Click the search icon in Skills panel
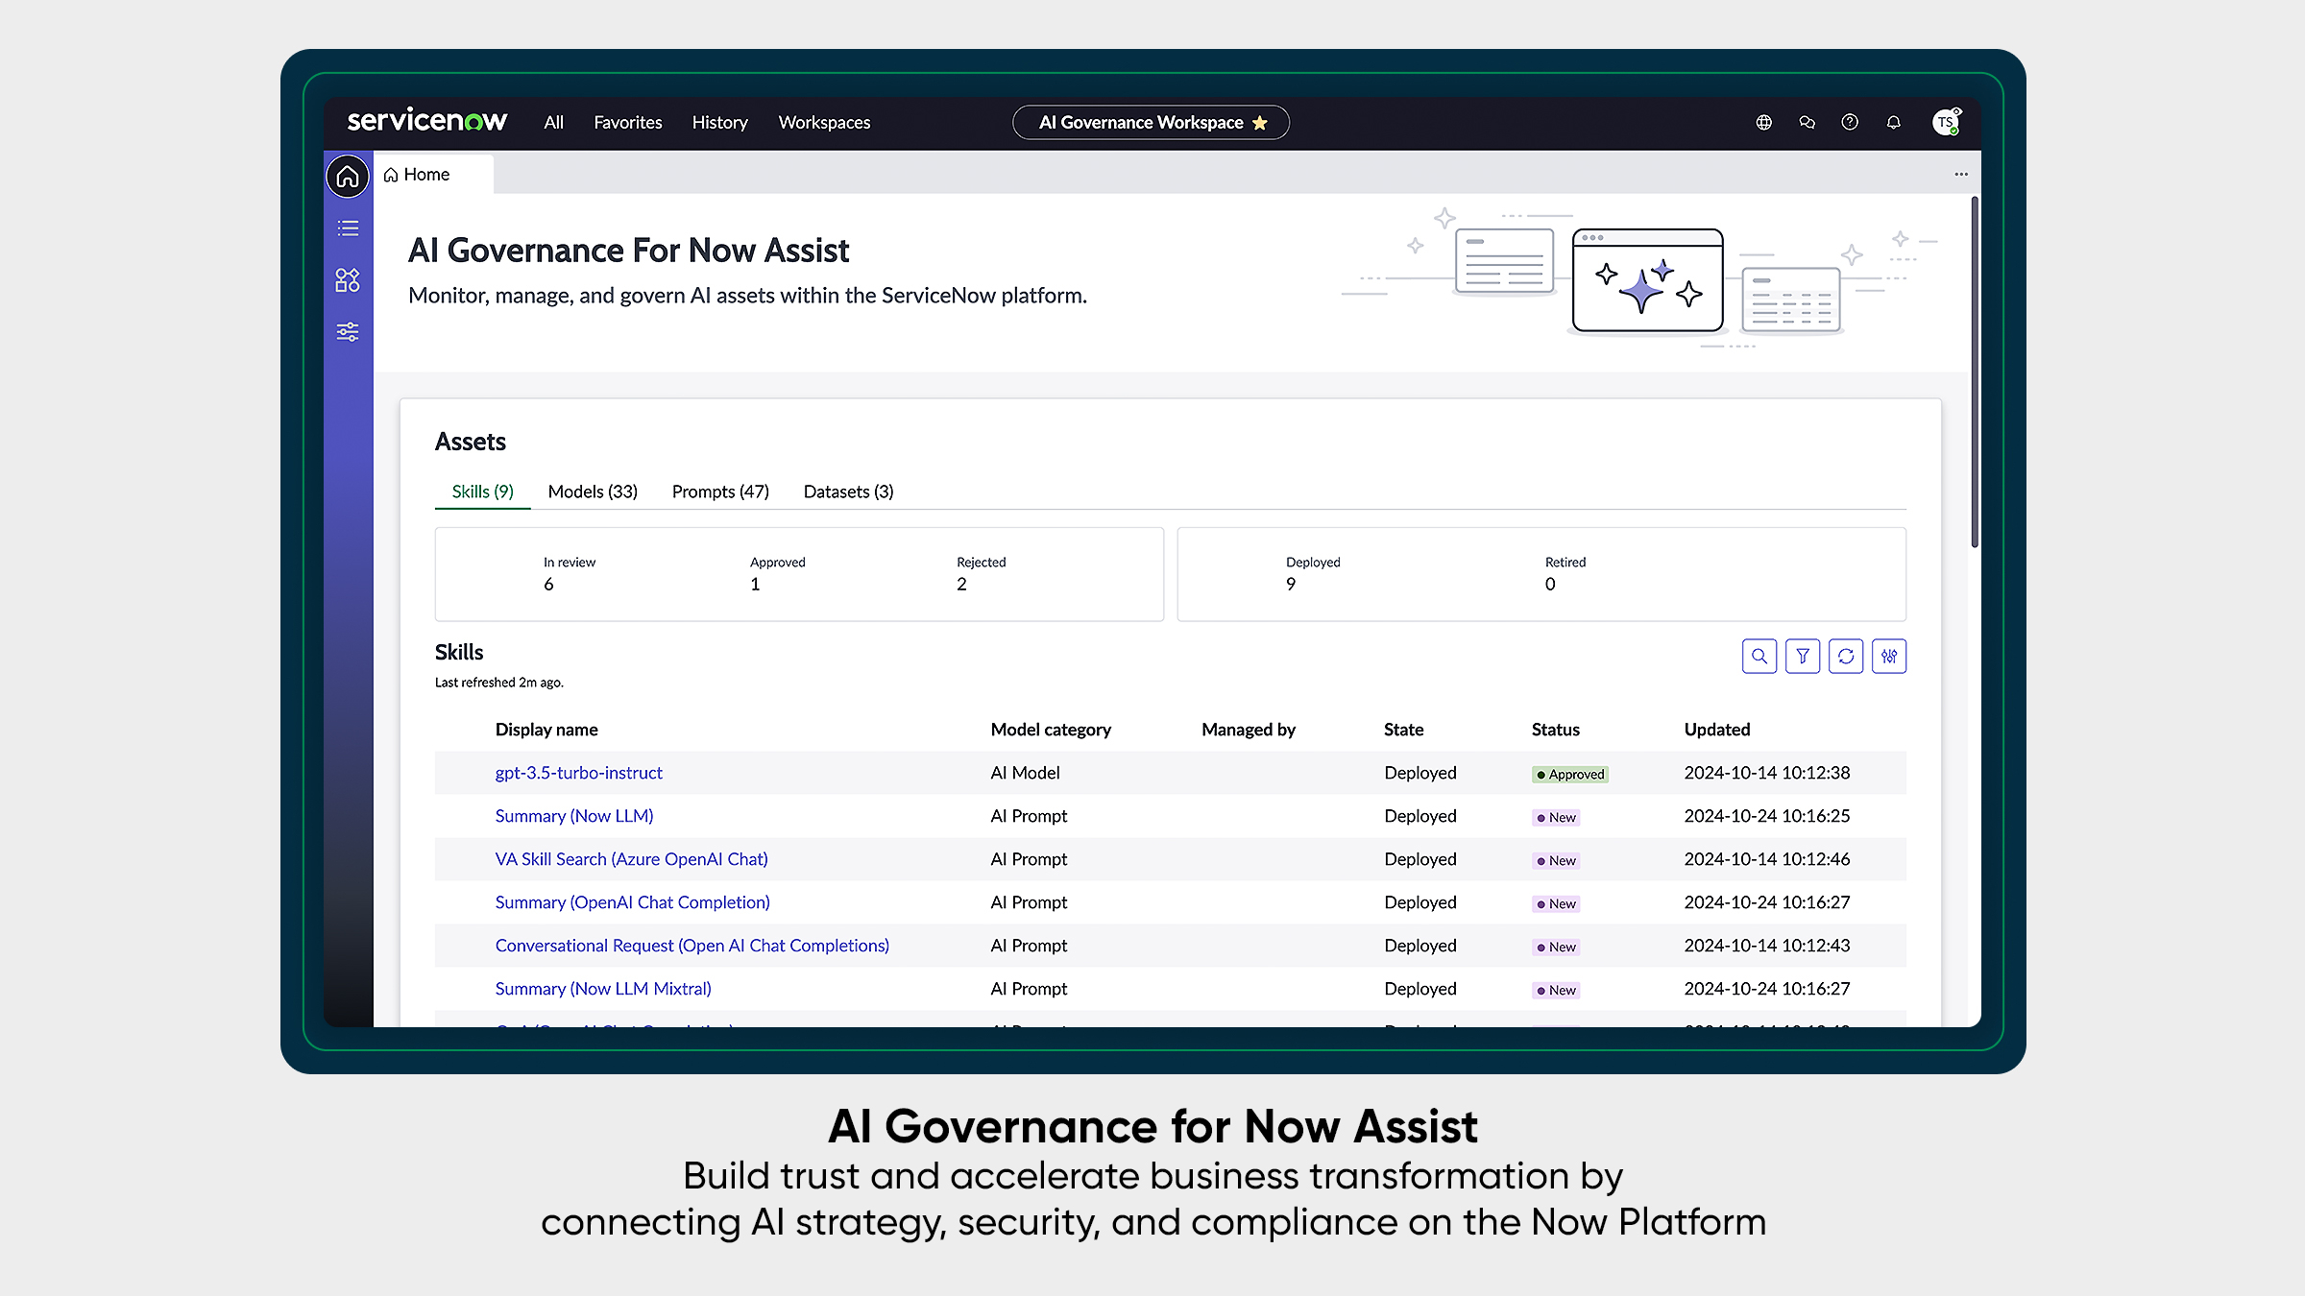Screen dimensions: 2305x1296 pos(1759,655)
